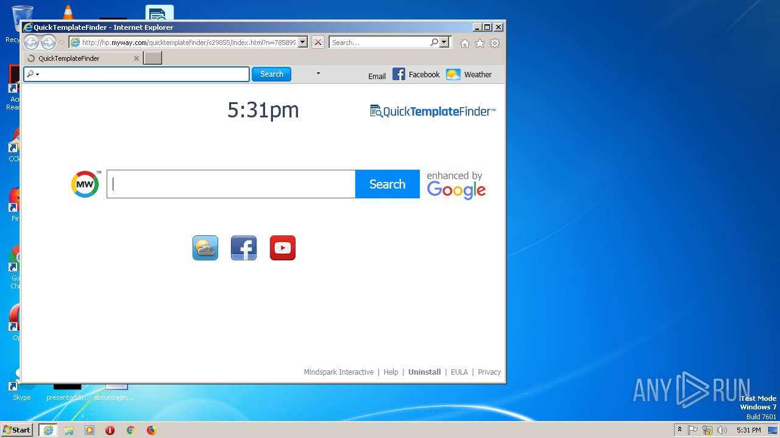Click the magnifier in IE search box
The width and height of the screenshot is (780, 438).
(x=434, y=43)
